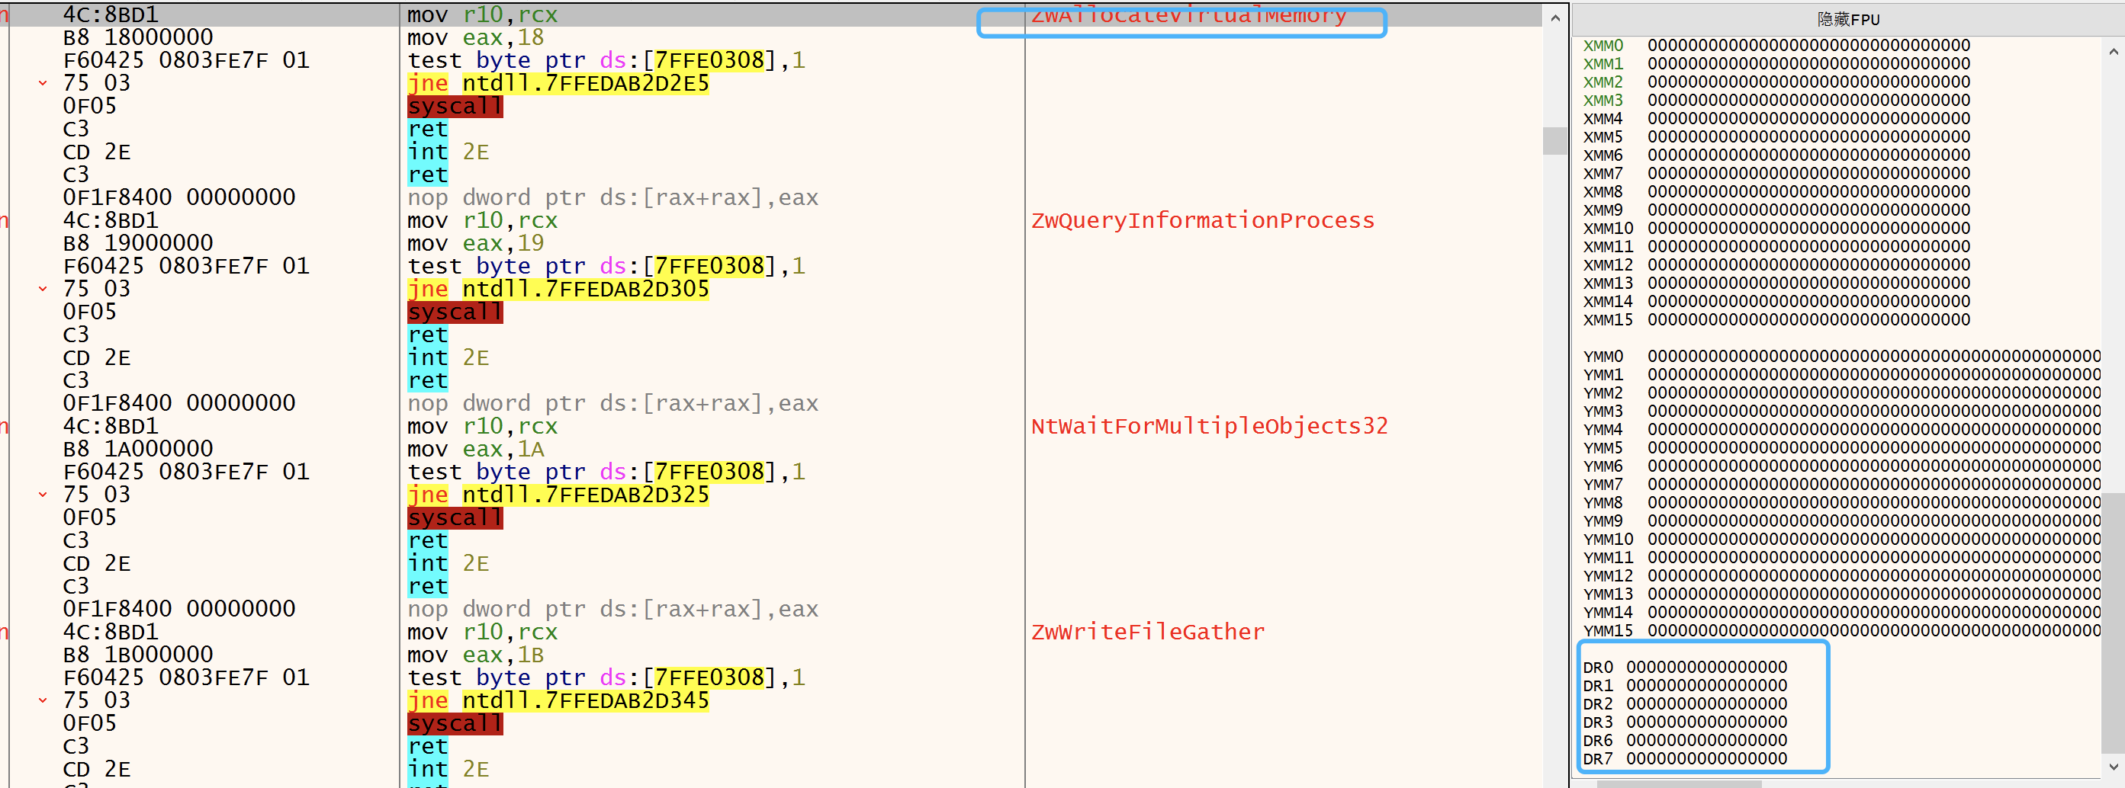Click the jump arrow beside jne ntdll.7FFEDAB2D305

(x=43, y=290)
